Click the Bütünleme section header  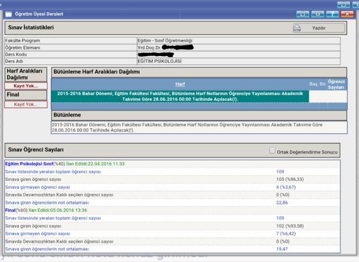[x=199, y=115]
